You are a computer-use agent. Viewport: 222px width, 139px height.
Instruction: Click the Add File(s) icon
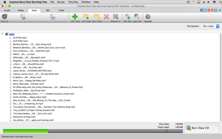tap(75, 18)
